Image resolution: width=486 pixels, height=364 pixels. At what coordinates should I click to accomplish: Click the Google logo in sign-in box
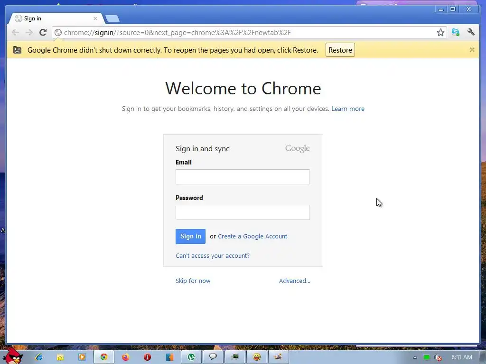297,148
